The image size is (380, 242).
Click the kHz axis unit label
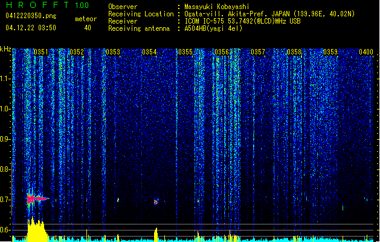pyautogui.click(x=5, y=49)
